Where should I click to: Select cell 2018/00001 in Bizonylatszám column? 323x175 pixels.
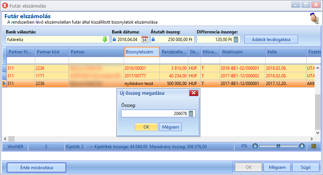click(142, 68)
